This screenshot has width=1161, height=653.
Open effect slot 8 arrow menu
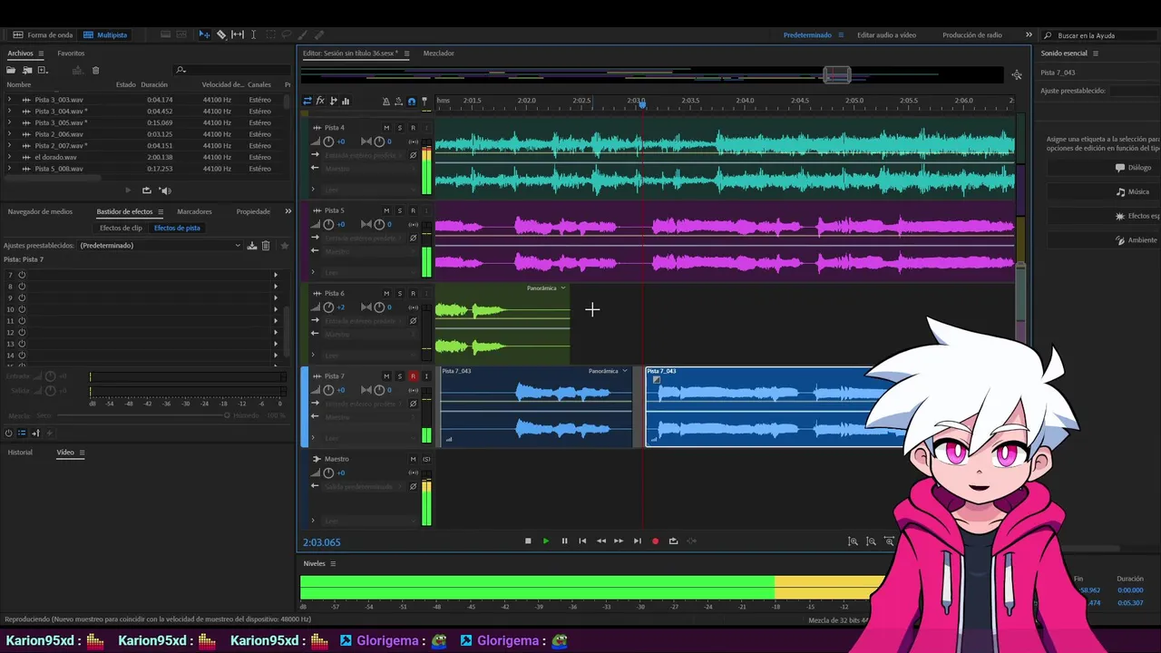tap(276, 287)
